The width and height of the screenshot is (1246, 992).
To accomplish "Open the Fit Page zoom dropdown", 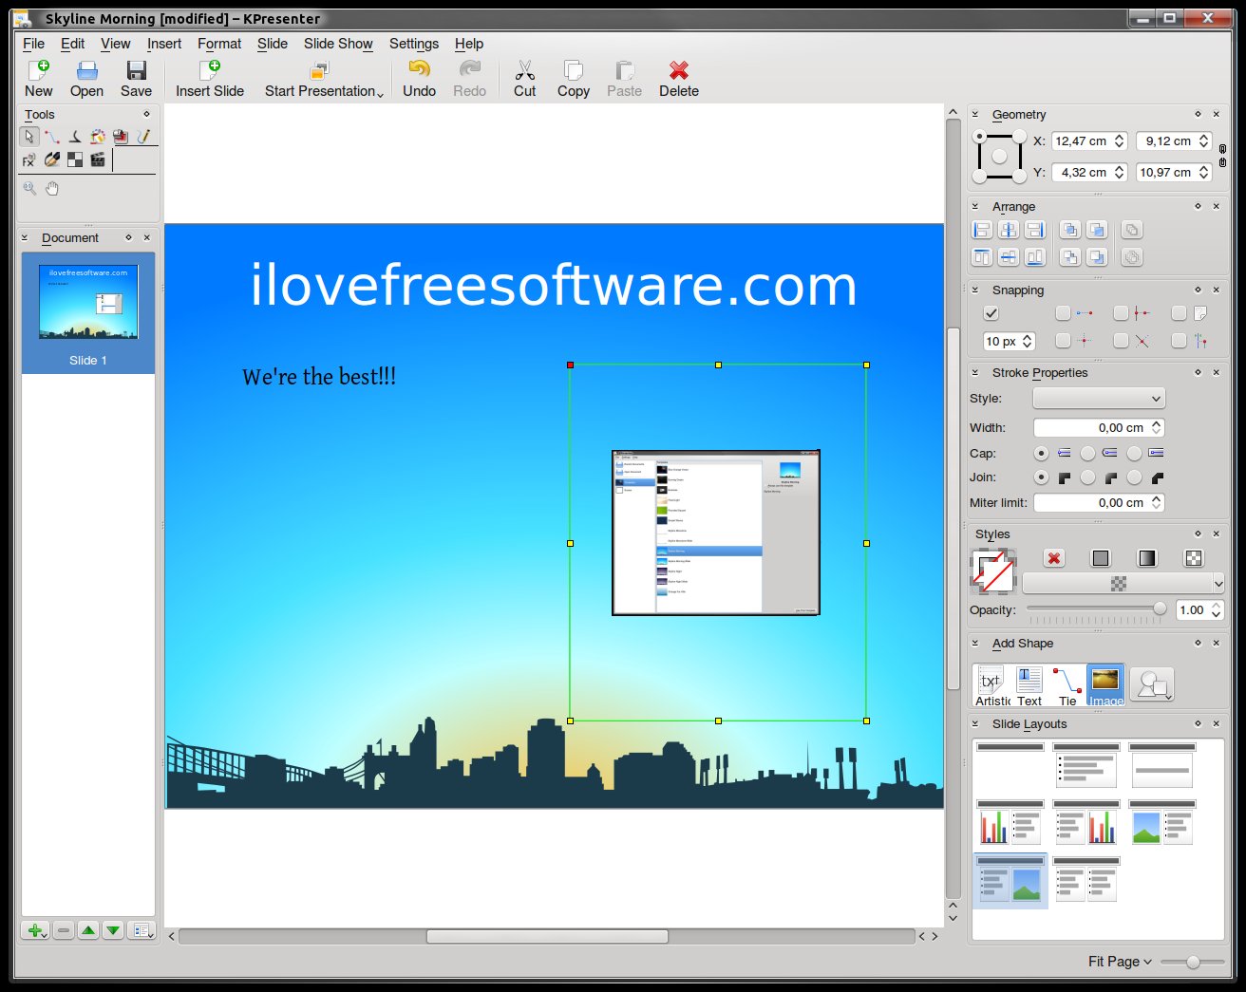I will 1120,962.
